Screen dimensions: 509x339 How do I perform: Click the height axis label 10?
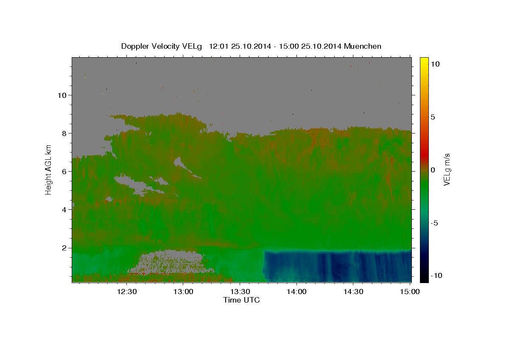coord(62,95)
